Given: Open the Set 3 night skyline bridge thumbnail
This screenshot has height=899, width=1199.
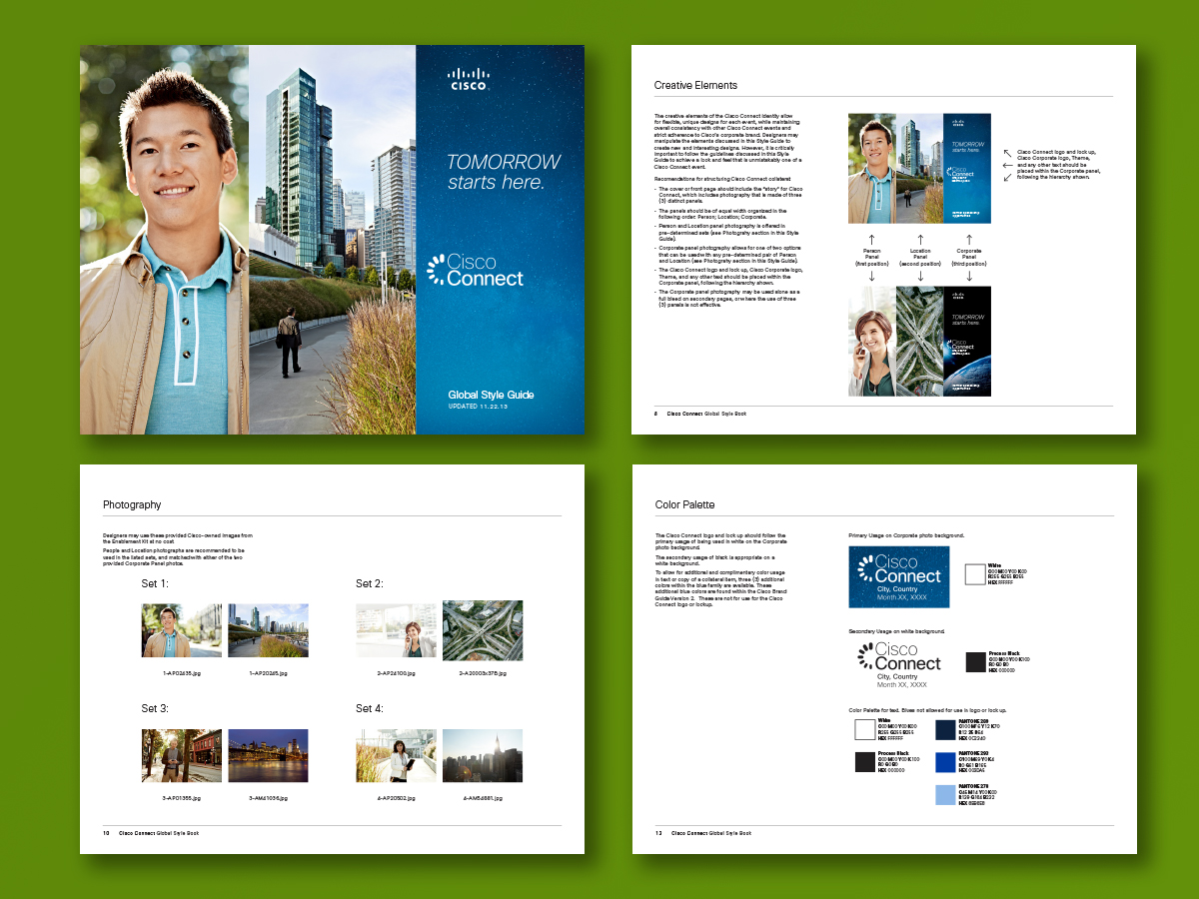Looking at the screenshot, I should 268,755.
